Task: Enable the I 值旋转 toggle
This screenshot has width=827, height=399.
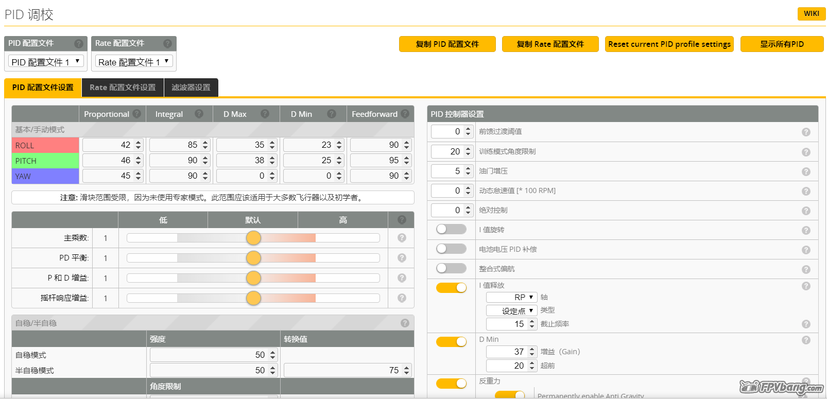Action: pos(451,229)
